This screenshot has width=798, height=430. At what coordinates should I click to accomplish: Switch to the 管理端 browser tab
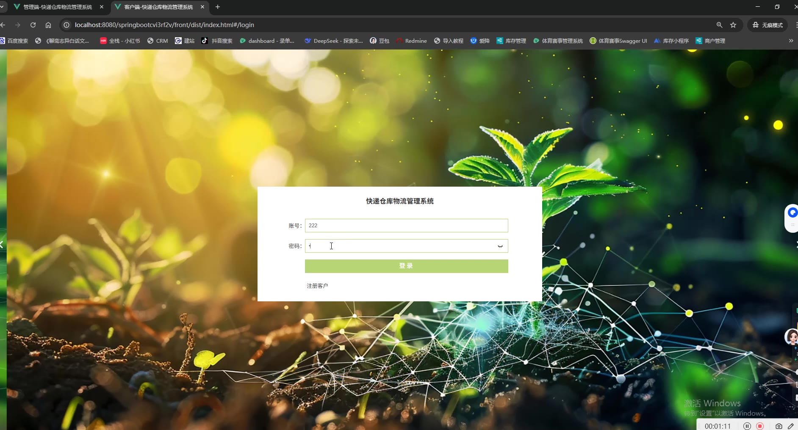click(x=58, y=7)
